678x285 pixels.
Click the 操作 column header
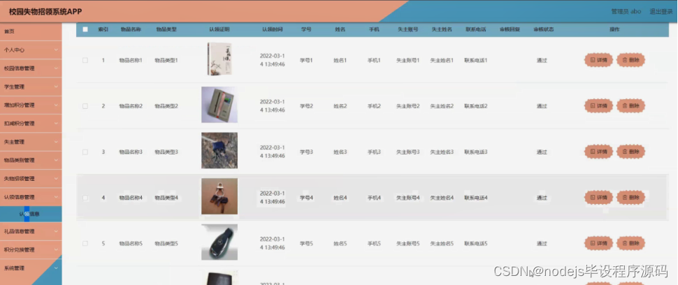coord(614,29)
